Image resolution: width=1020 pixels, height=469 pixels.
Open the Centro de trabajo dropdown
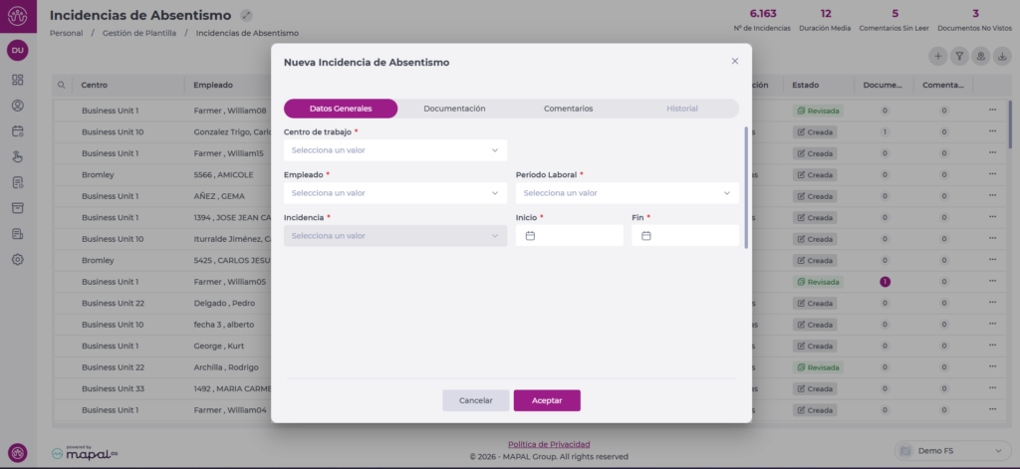[x=394, y=150]
